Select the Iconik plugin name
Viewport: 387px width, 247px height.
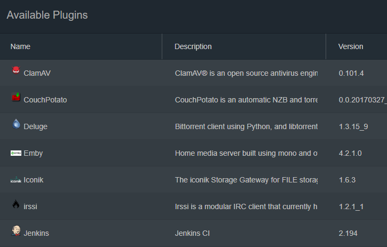(34, 180)
